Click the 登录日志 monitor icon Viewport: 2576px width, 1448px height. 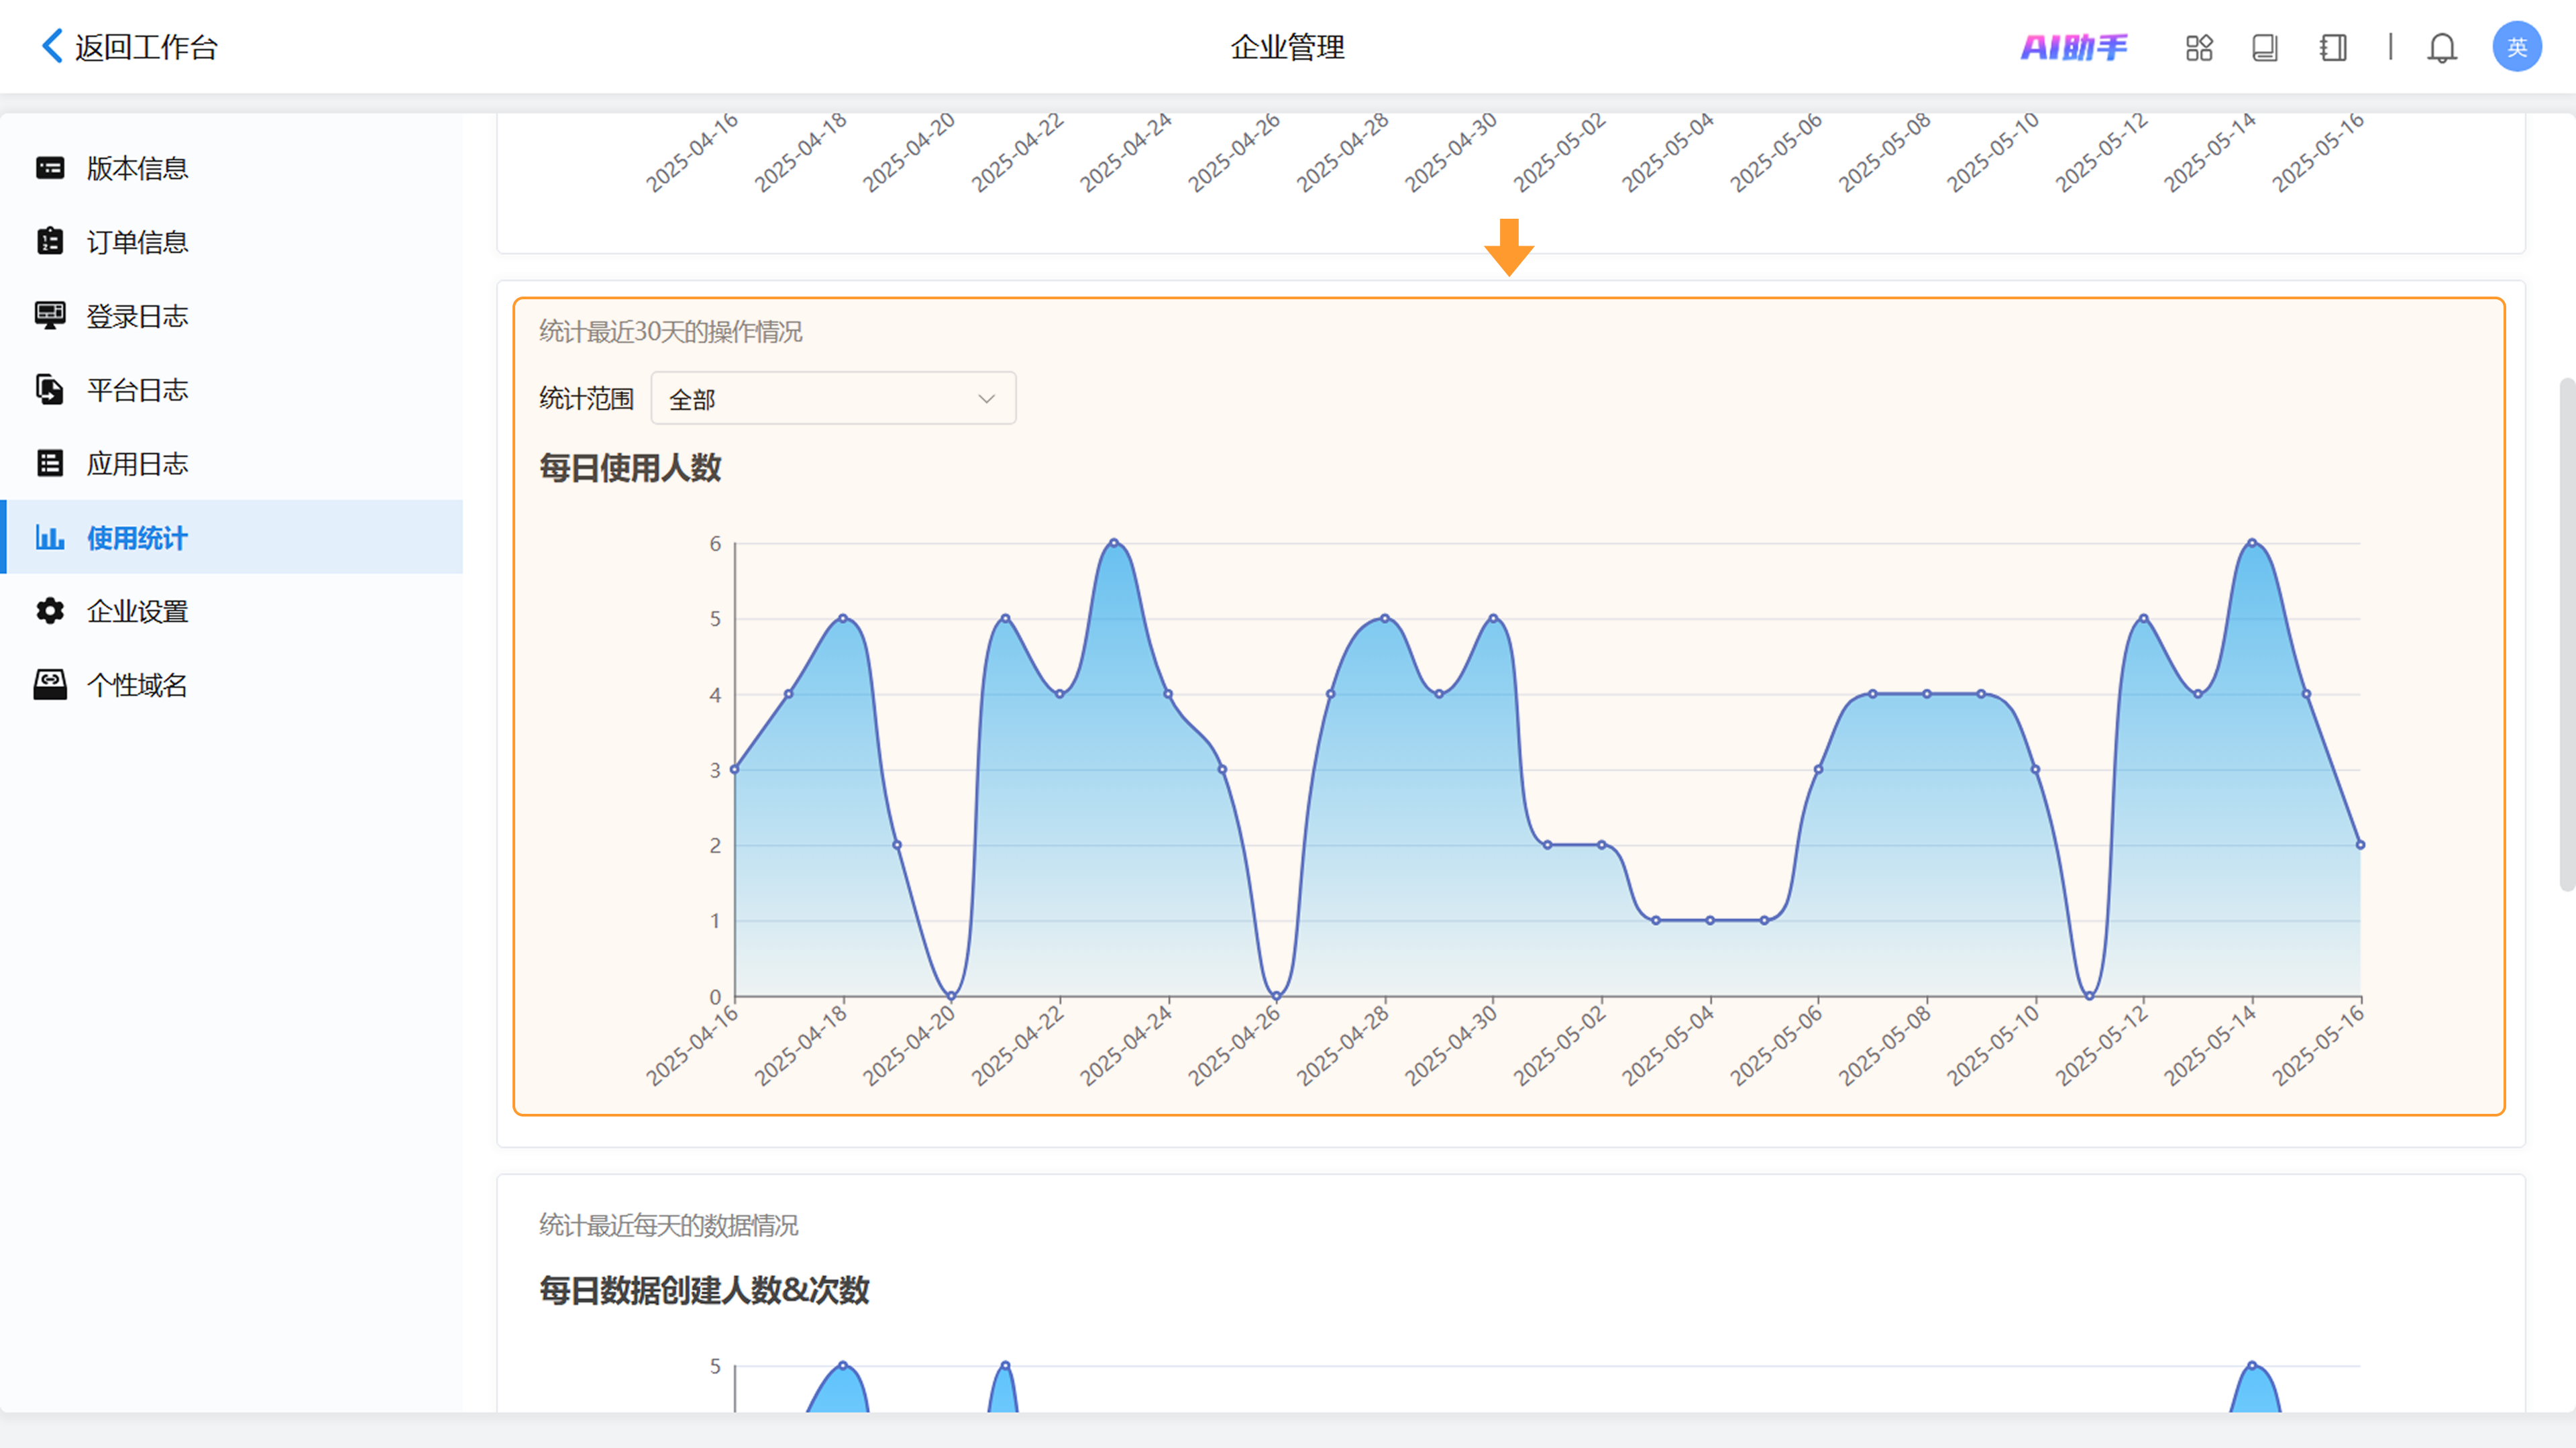click(50, 316)
